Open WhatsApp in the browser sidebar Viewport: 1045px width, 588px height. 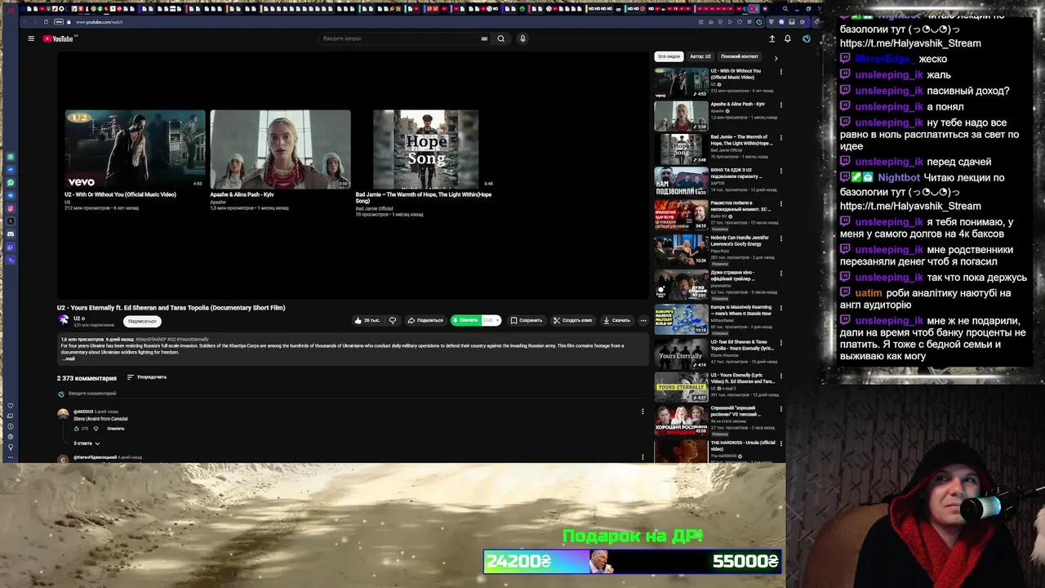click(11, 183)
